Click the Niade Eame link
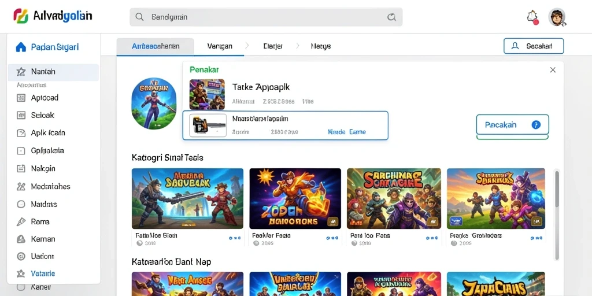 coord(347,132)
